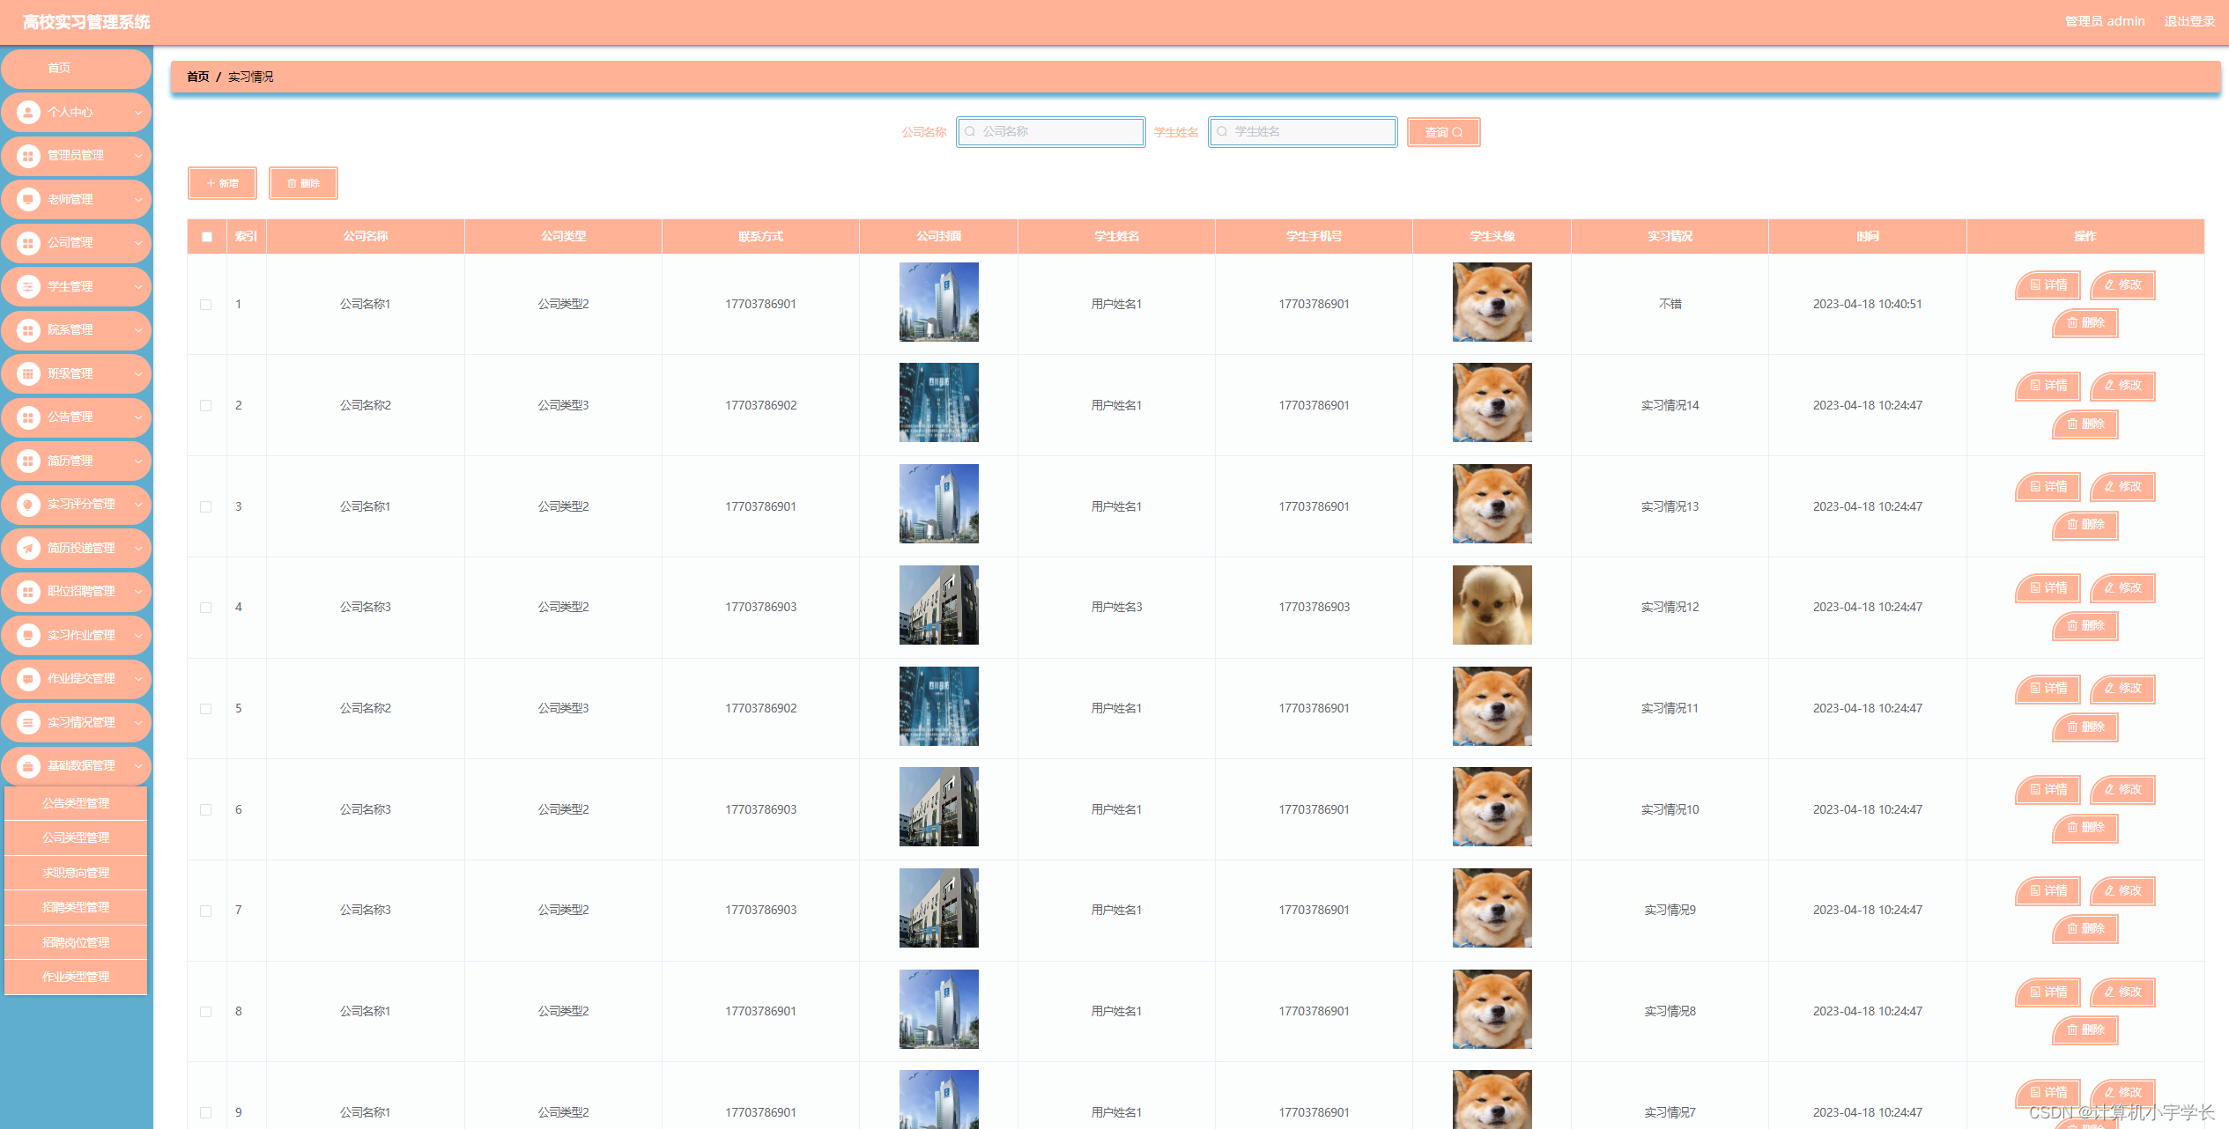
Task: Click the 作业提交管理 chat bubble icon
Action: click(x=28, y=679)
